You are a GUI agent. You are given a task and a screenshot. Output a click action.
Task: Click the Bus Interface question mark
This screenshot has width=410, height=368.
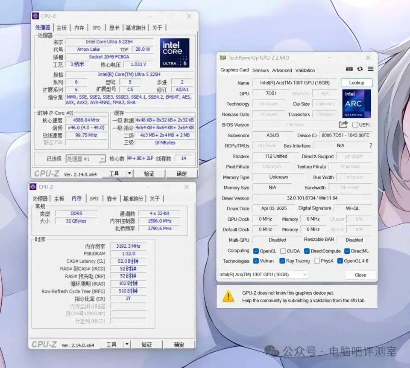371,145
